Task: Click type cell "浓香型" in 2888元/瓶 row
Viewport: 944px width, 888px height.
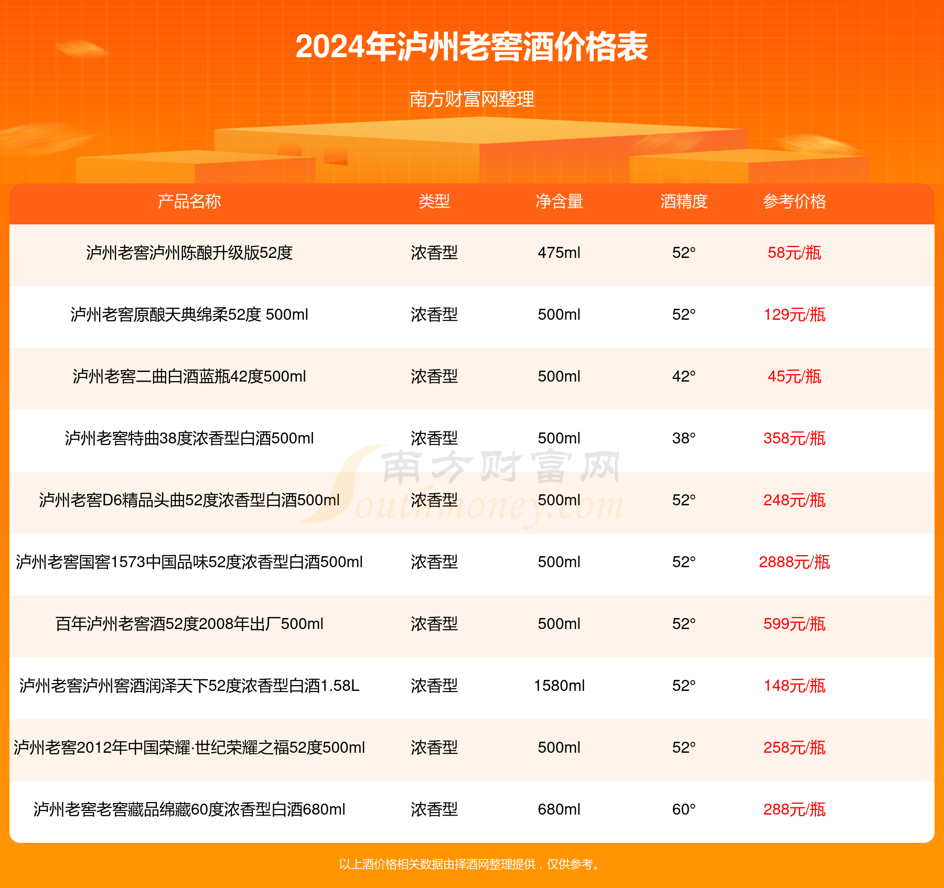Action: coord(434,562)
